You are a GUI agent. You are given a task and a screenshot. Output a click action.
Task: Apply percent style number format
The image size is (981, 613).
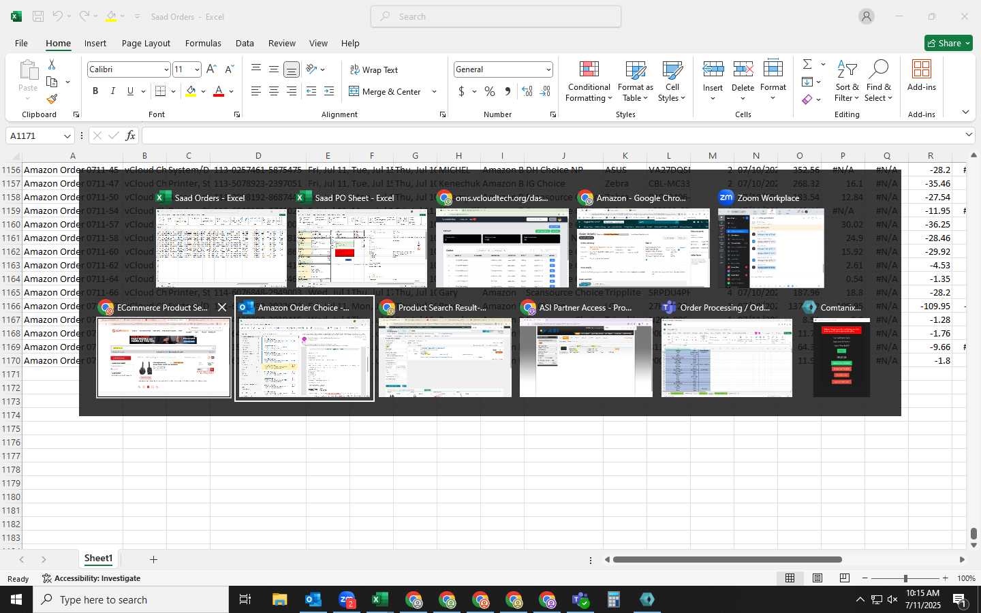click(x=490, y=91)
